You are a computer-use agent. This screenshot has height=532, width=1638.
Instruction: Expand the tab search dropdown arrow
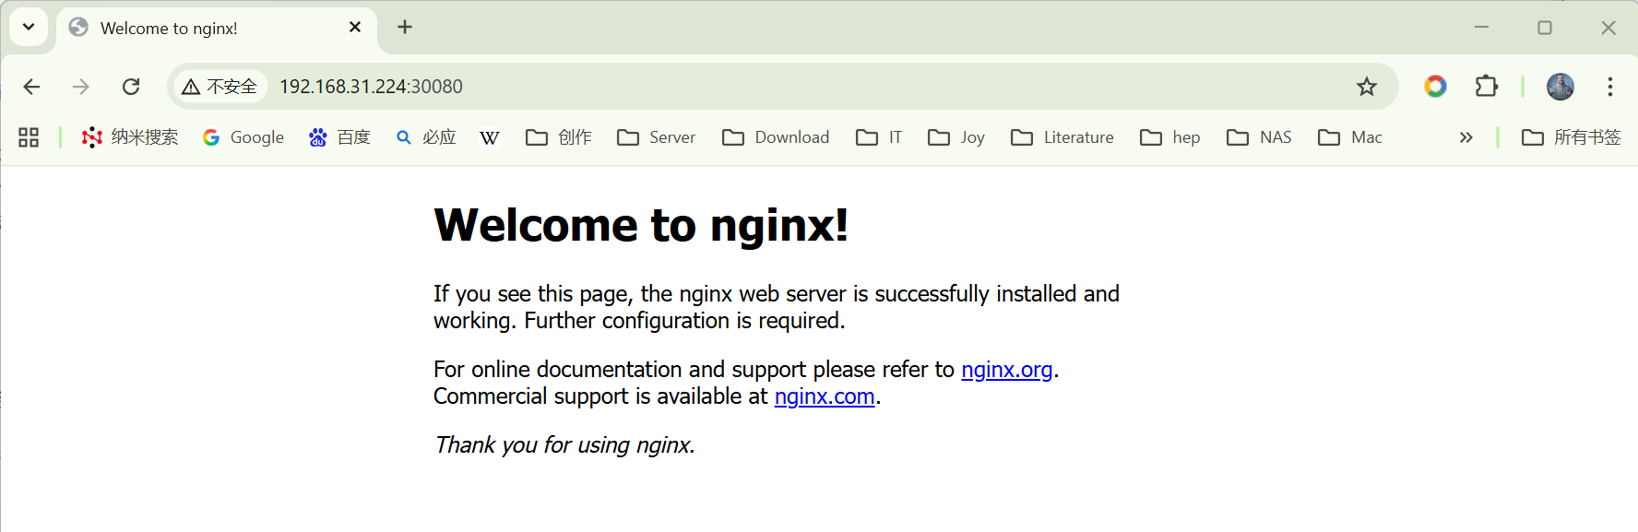tap(29, 27)
